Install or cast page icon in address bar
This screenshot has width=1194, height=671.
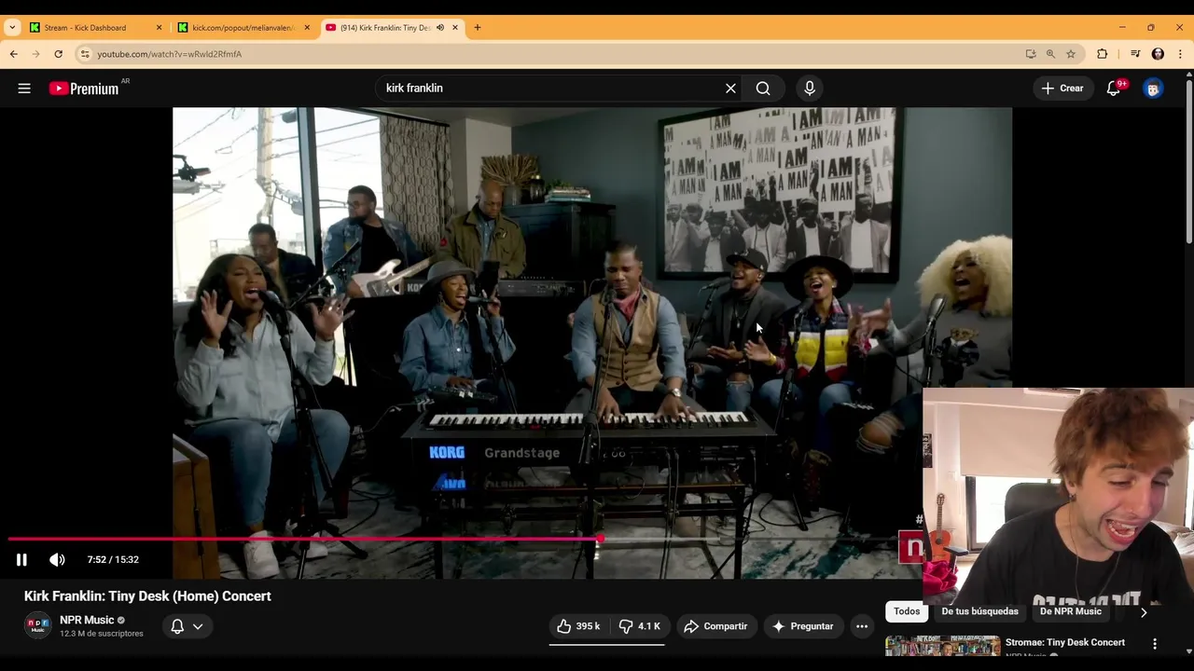(x=1031, y=54)
